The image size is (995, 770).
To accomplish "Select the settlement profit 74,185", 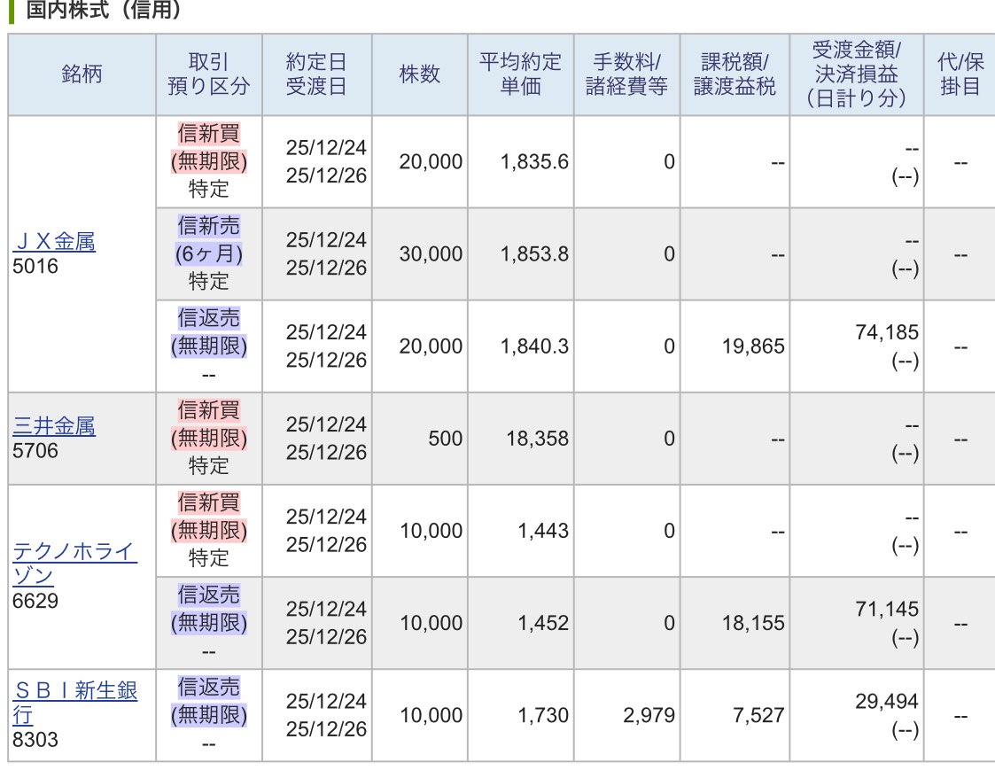I will [887, 332].
